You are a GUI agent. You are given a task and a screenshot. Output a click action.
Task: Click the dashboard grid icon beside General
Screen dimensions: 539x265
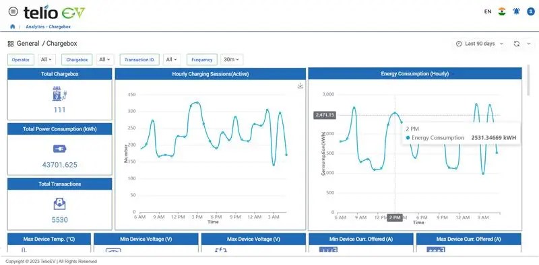[x=11, y=44]
